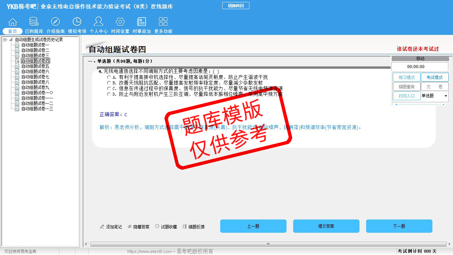Select option B radio button
The width and height of the screenshot is (453, 255).
point(109,83)
